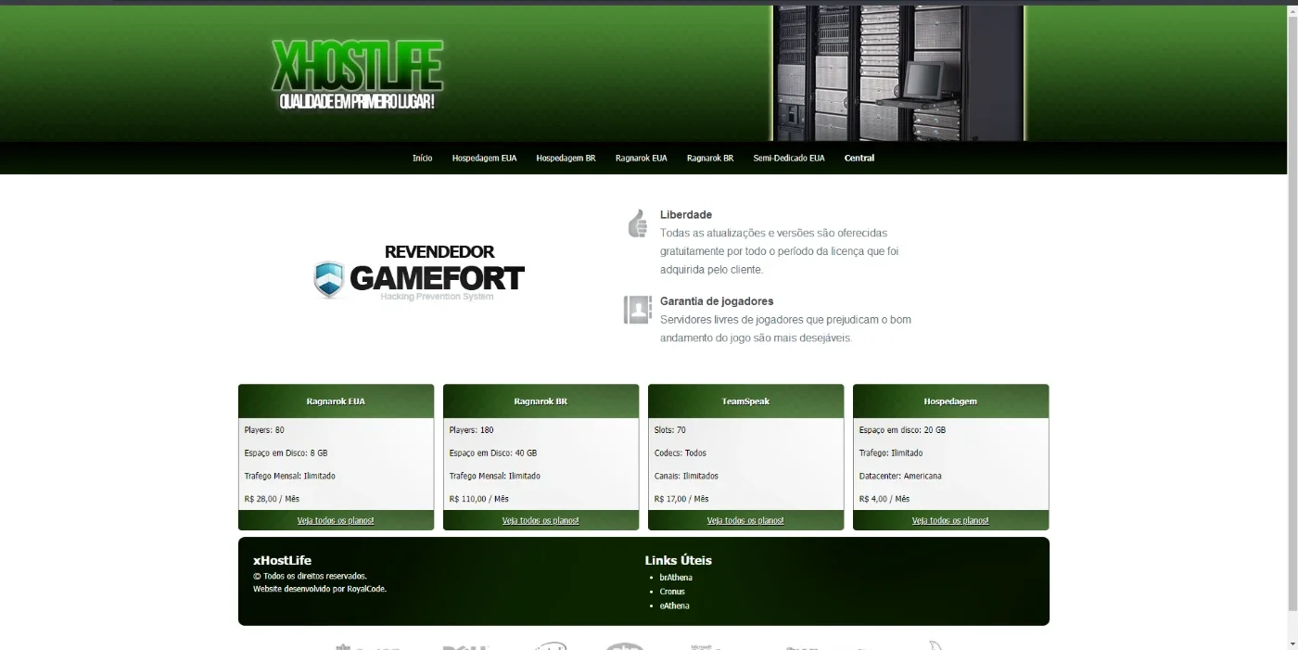The width and height of the screenshot is (1298, 650).
Task: Click Slots: 70 text
Action: (x=670, y=430)
